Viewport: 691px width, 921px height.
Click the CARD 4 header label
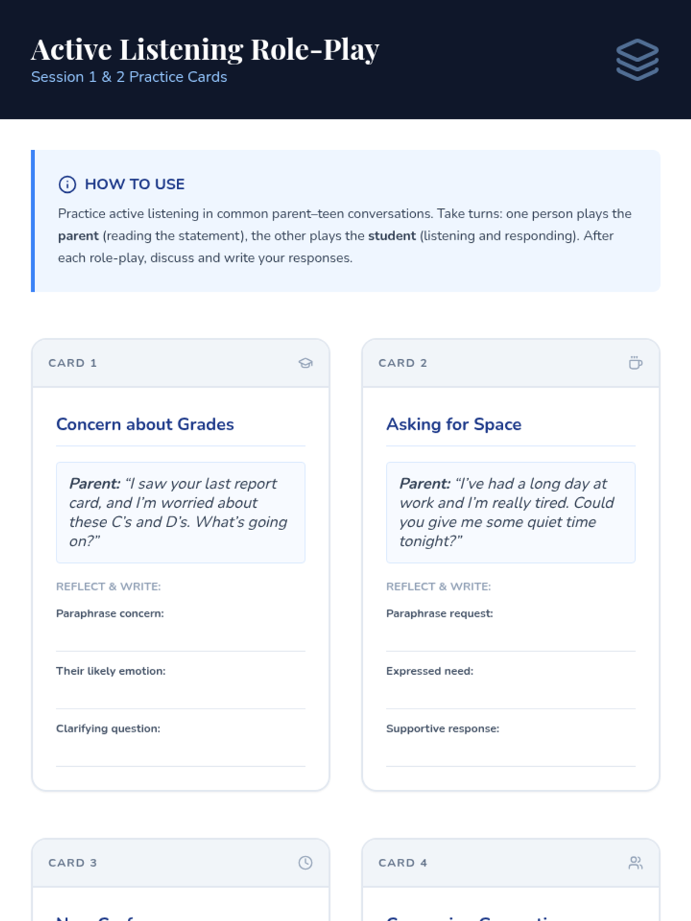[x=403, y=863]
